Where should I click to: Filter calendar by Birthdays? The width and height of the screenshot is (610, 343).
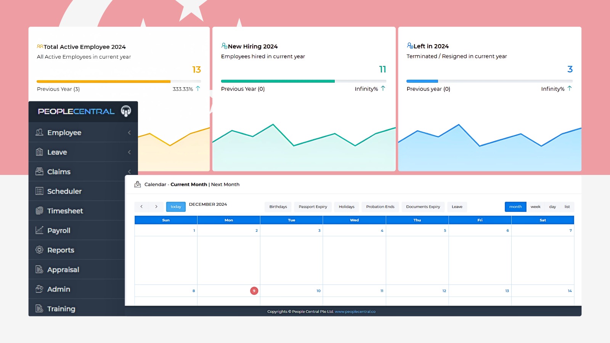point(278,207)
